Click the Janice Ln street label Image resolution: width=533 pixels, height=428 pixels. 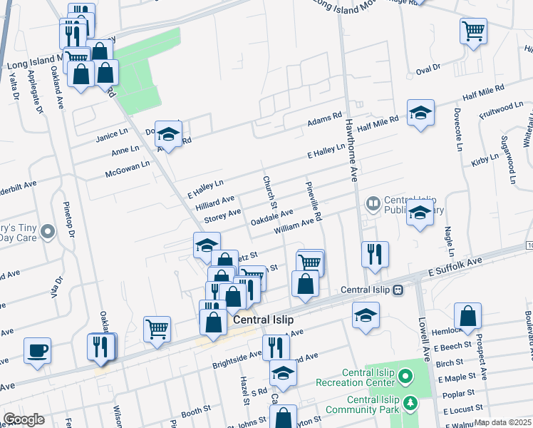(x=112, y=136)
